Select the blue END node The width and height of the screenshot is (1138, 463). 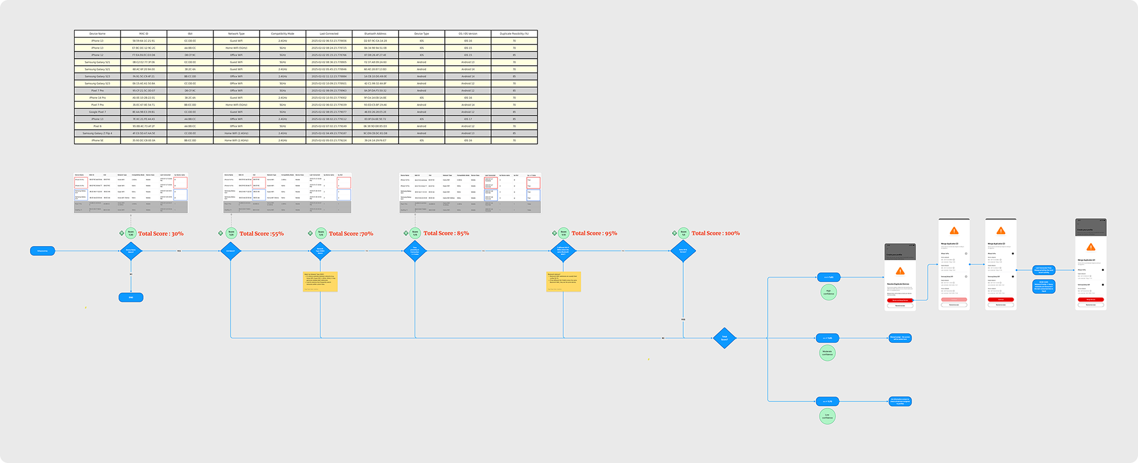pos(131,297)
